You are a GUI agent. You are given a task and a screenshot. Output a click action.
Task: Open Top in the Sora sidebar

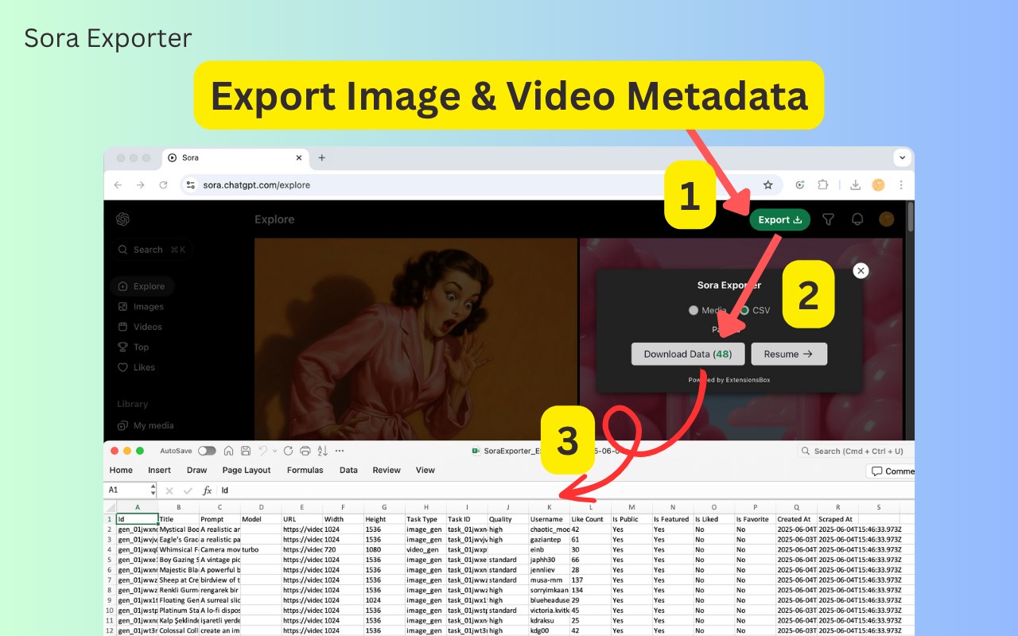coord(134,347)
